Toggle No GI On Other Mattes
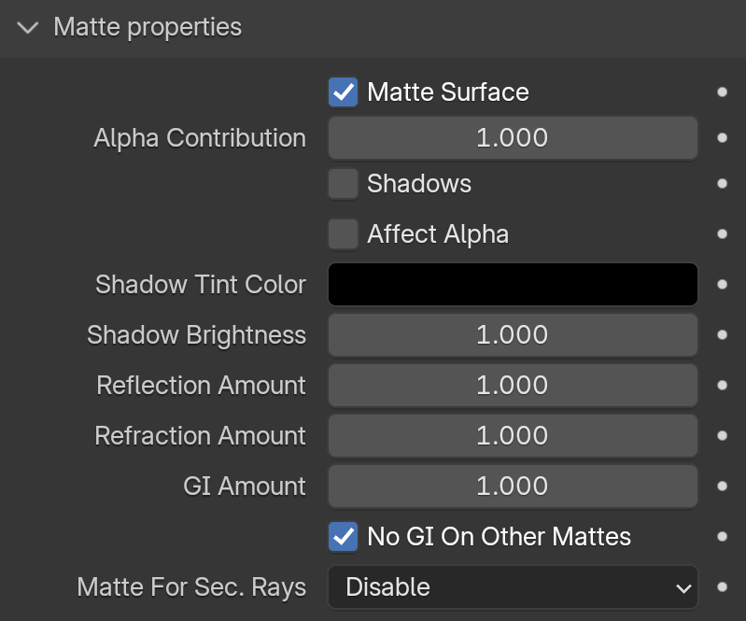Viewport: 746px width, 621px height. click(343, 537)
